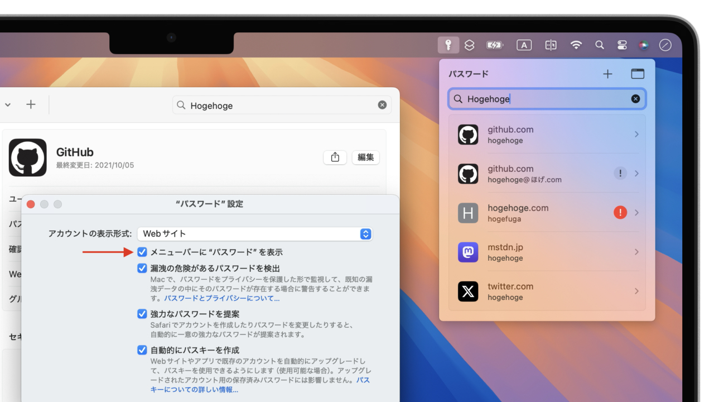Open the toolbar dropdown chevron beside plus
This screenshot has height=402, width=714.
coord(8,104)
